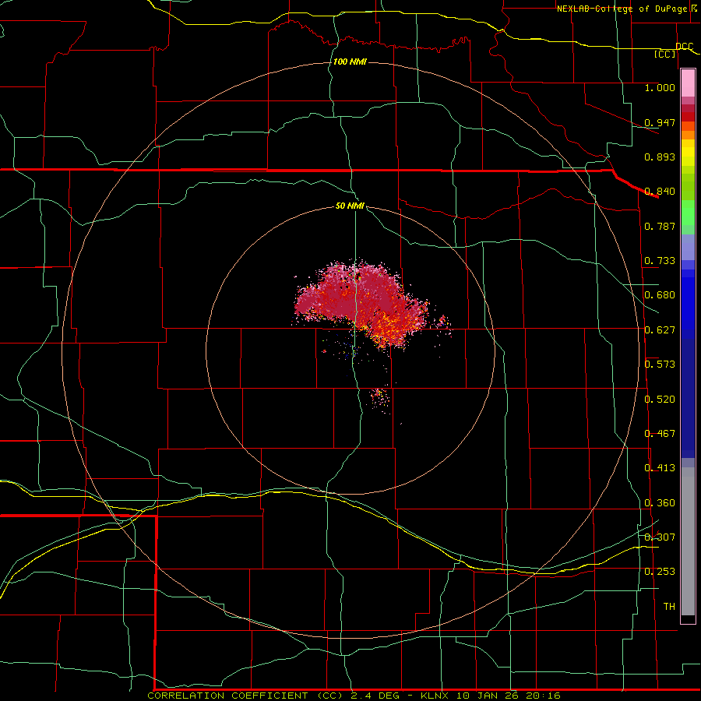This screenshot has height=701, width=701.
Task: Select the 0.680 legend value
Action: click(x=660, y=295)
